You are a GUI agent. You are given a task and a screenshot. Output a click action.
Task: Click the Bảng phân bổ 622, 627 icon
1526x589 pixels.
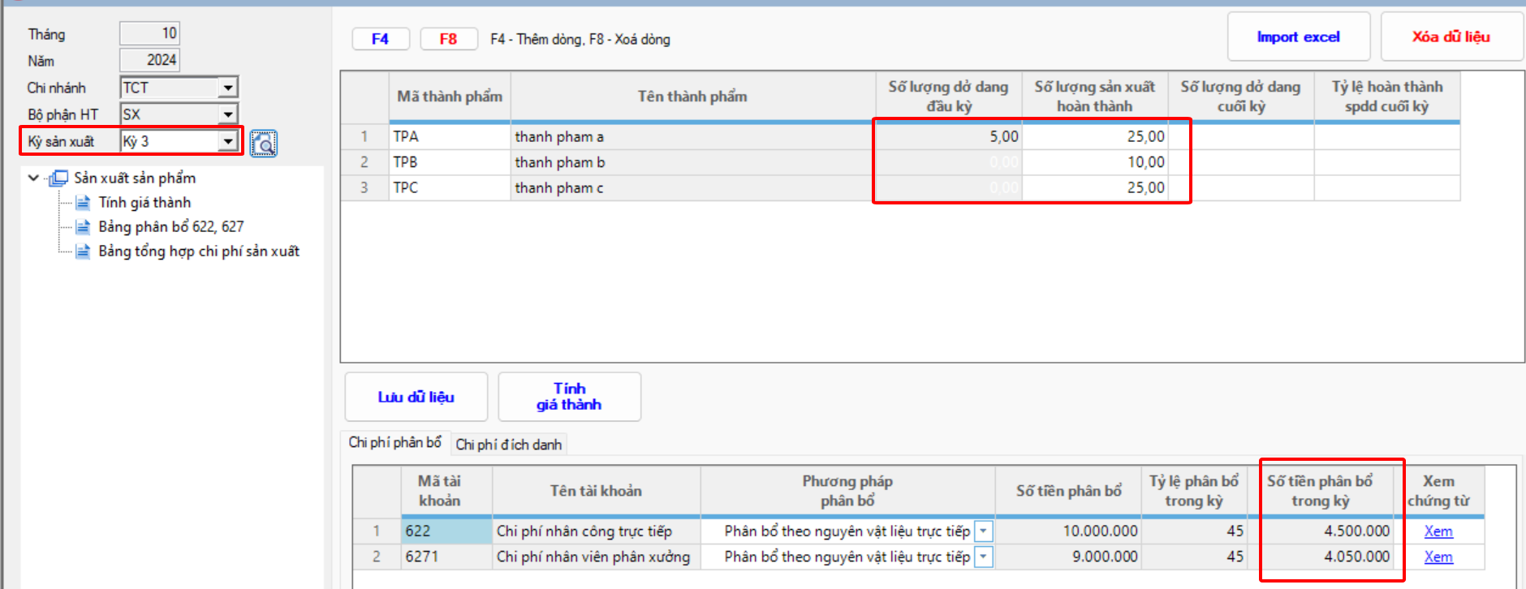tap(83, 227)
